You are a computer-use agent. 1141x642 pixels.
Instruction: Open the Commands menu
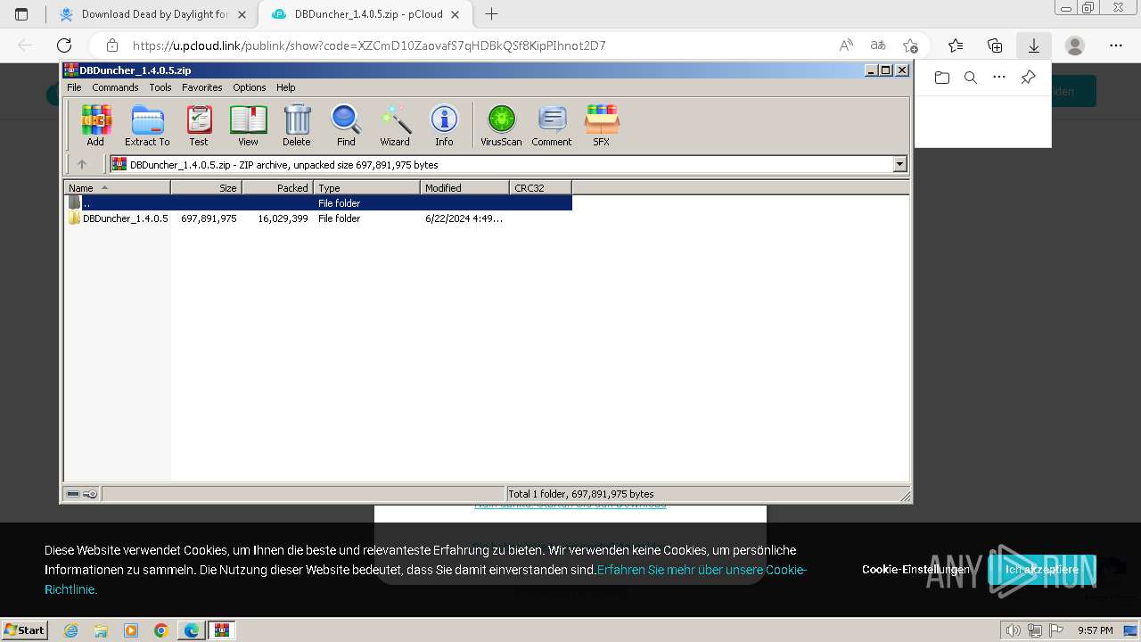coord(115,87)
